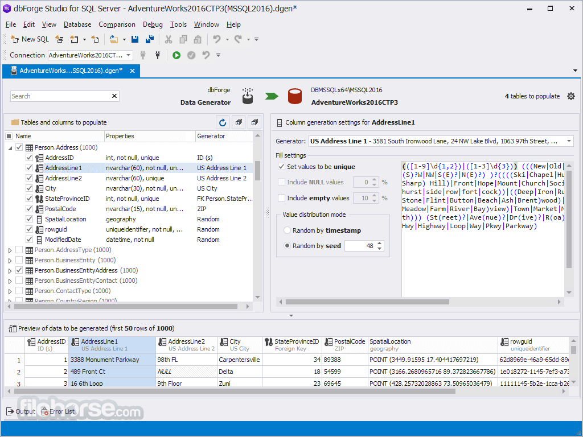The height and width of the screenshot is (437, 583).
Task: Toggle the AddressID column checkbox
Action: [x=30, y=158]
